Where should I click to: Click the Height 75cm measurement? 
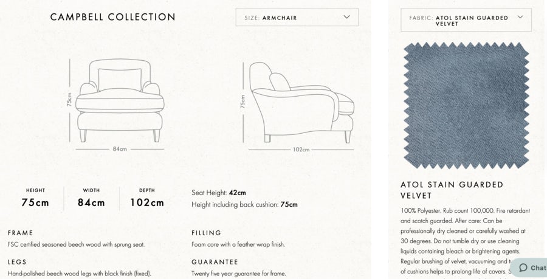(35, 198)
